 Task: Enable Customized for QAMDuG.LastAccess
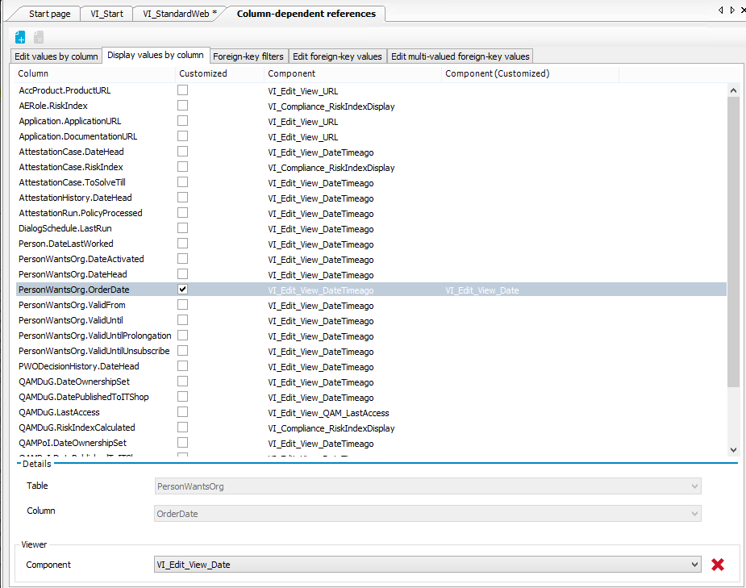(183, 412)
